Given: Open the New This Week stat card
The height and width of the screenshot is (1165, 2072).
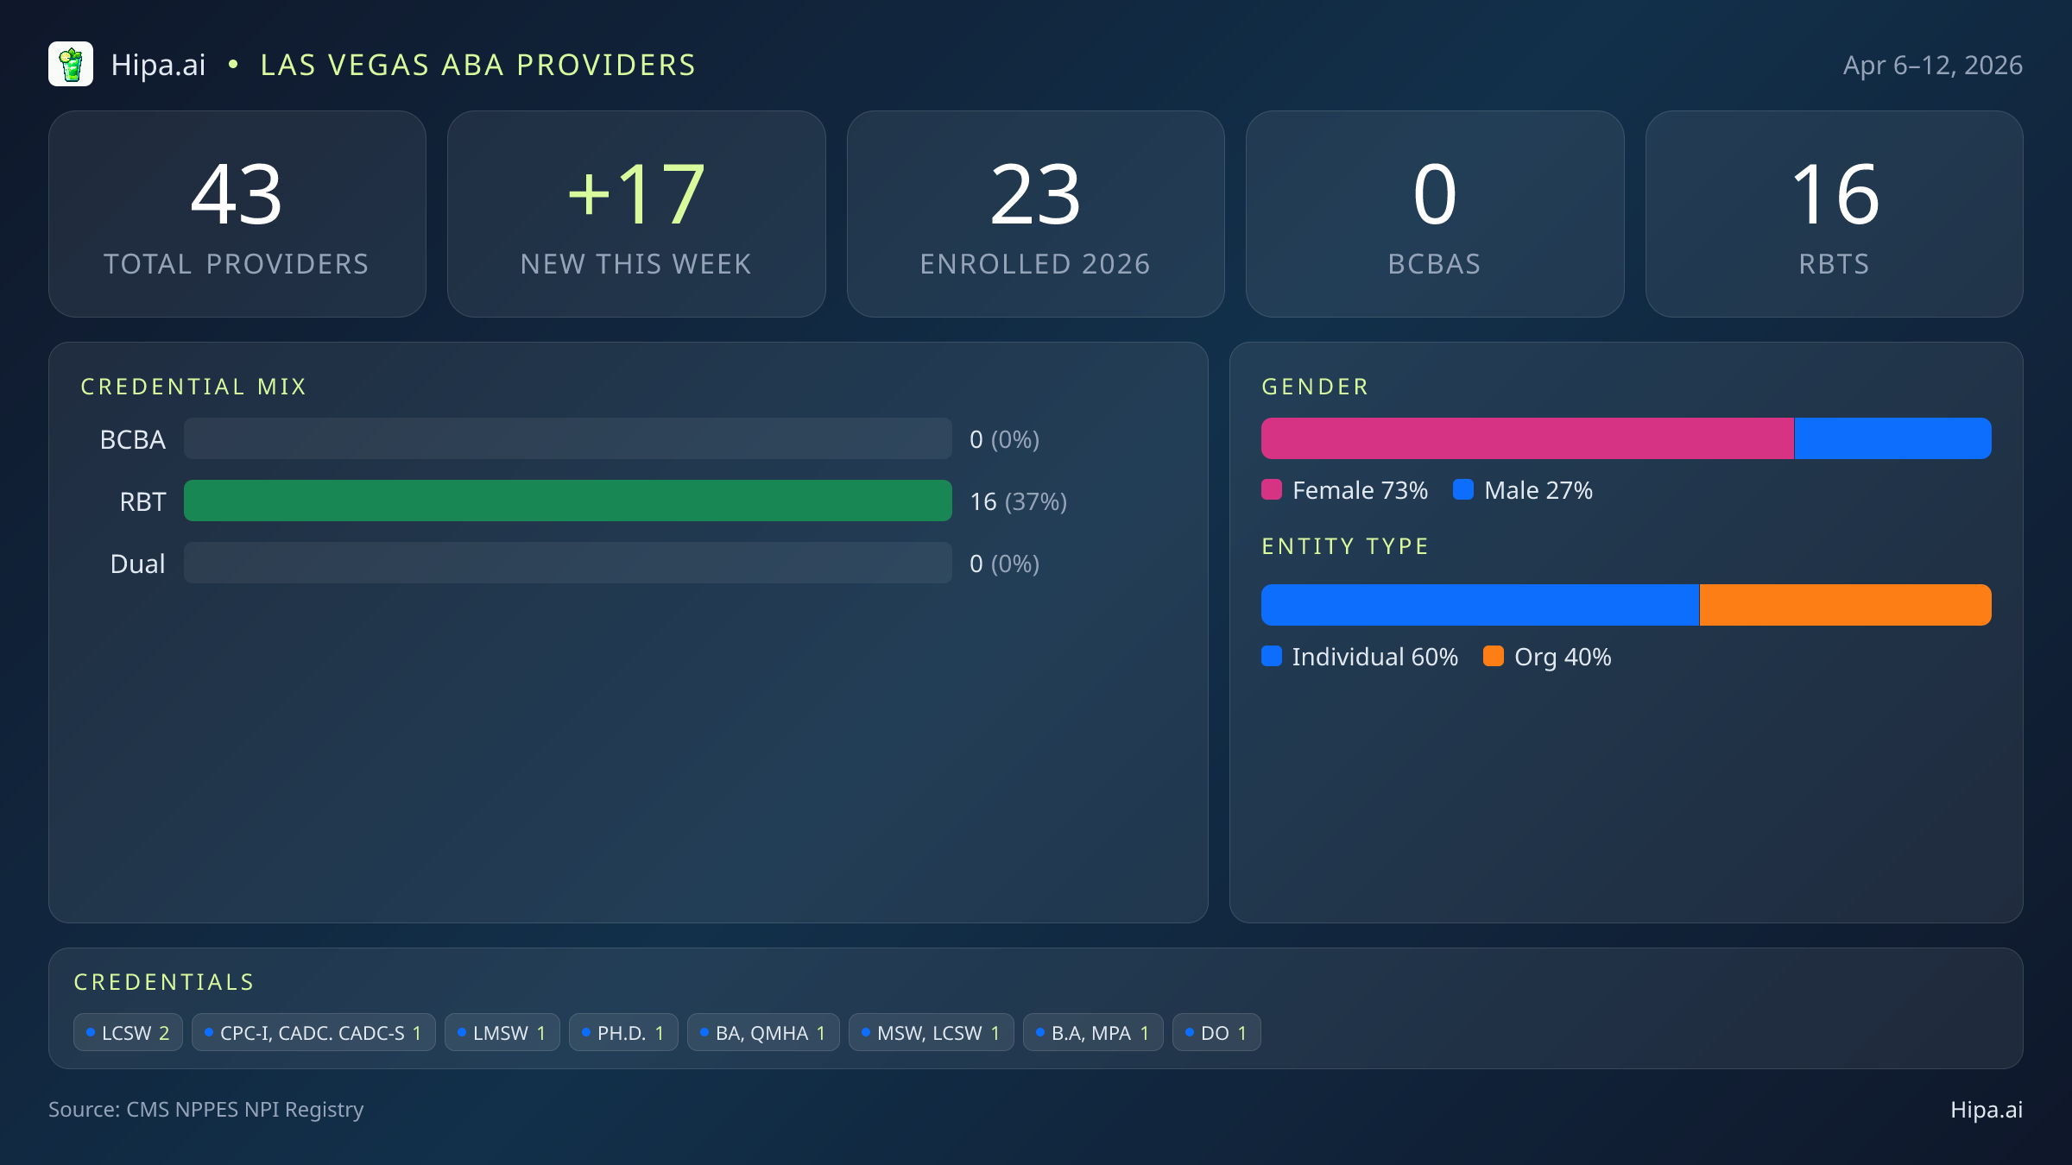Looking at the screenshot, I should coord(636,214).
